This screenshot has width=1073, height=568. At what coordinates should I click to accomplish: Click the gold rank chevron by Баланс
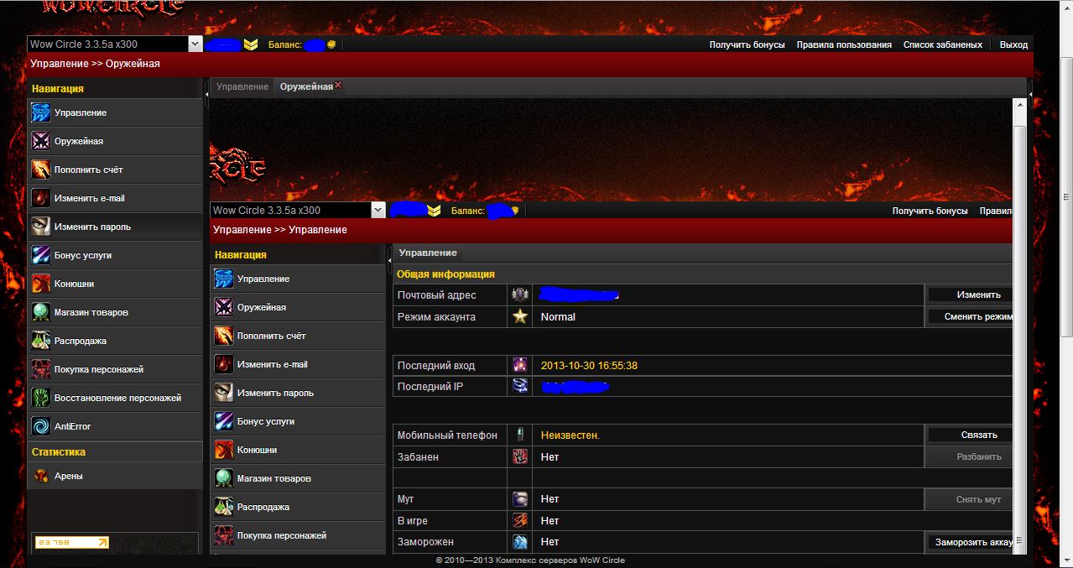click(251, 44)
